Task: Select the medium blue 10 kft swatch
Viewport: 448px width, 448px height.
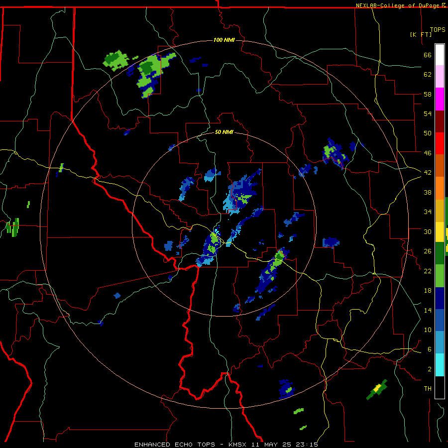Action: tap(440, 320)
